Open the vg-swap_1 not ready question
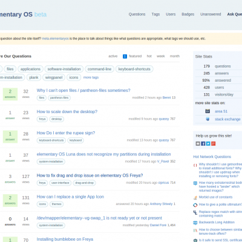Screen dimensions: 242x242 pos(99,218)
